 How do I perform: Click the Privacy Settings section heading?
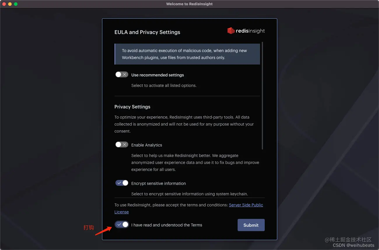(x=132, y=107)
